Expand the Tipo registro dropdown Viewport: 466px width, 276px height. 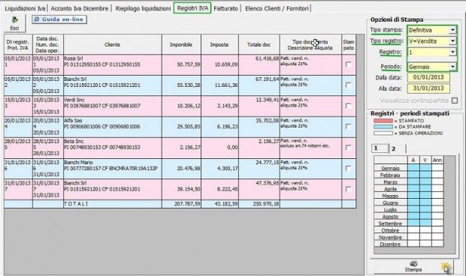(x=452, y=41)
